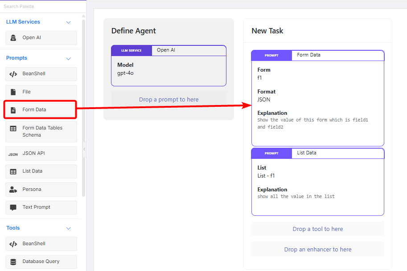Click the palette sidebar collapse handle
This screenshot has width=407, height=271.
[x=84, y=149]
